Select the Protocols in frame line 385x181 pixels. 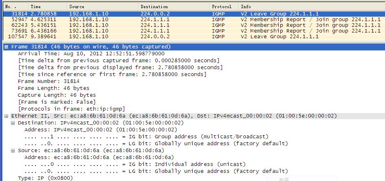click(x=71, y=109)
